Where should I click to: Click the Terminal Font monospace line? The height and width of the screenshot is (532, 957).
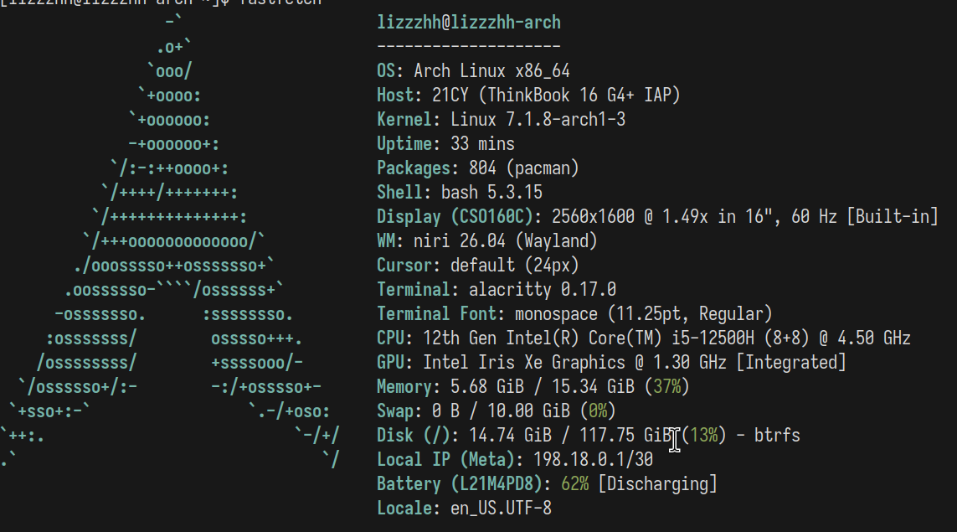tap(575, 314)
